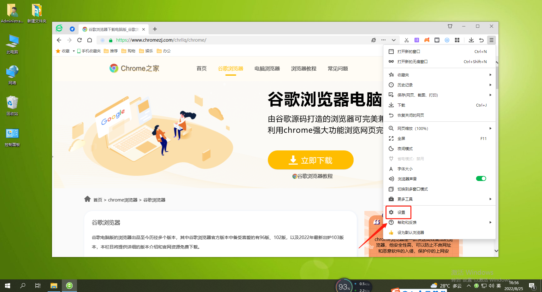The height and width of the screenshot is (292, 542).
Task: Choose 恢复关闭的网页 from the menu
Action: pyautogui.click(x=439, y=115)
